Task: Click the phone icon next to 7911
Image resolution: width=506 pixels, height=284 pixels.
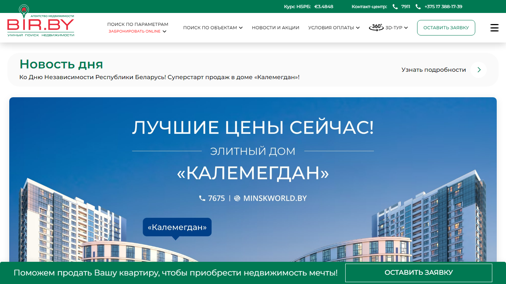Action: tap(395, 7)
